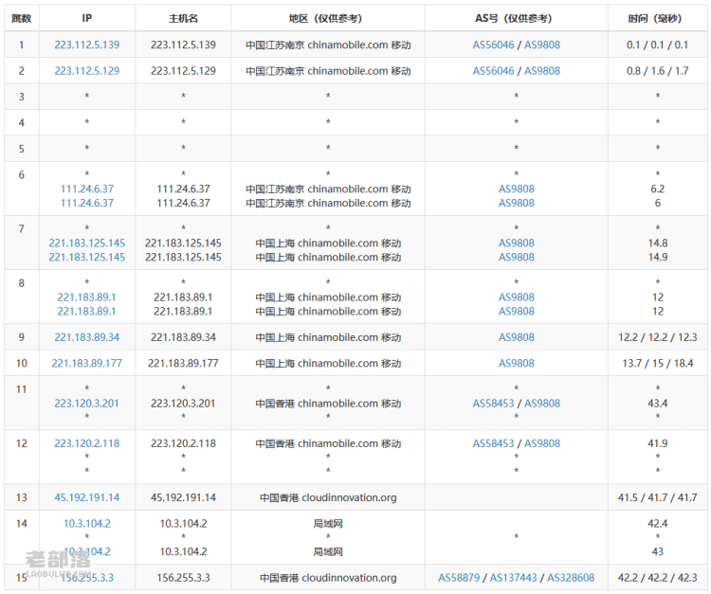Click time value 0.8 / 1.6 / 1.7

[x=658, y=71]
